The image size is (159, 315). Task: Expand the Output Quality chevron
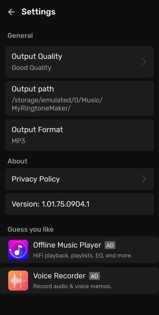[144, 62]
